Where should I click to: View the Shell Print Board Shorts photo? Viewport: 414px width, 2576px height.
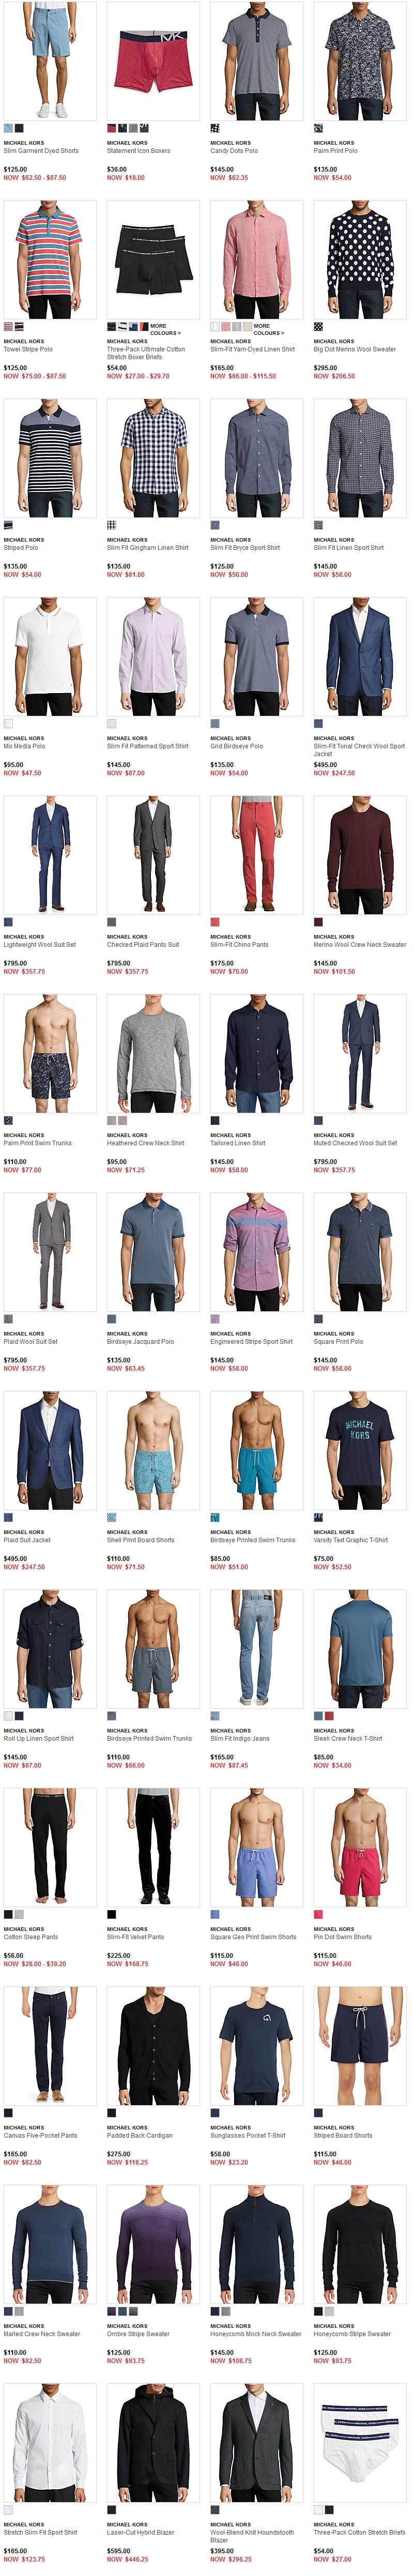click(x=153, y=1450)
